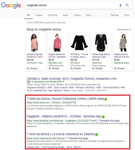The width and height of the screenshot is (135, 150).
Task: Open the adidas Originals California T-shirt title link
Action: (x=36, y=56)
